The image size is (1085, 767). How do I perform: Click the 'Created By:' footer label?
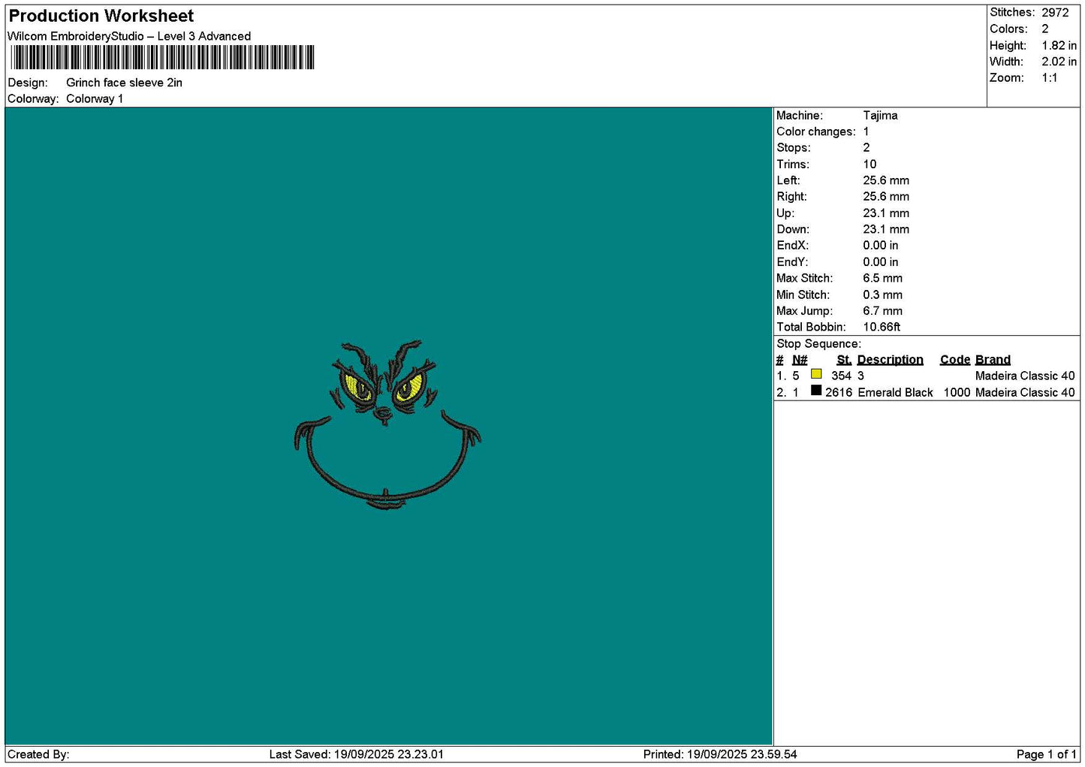point(38,754)
